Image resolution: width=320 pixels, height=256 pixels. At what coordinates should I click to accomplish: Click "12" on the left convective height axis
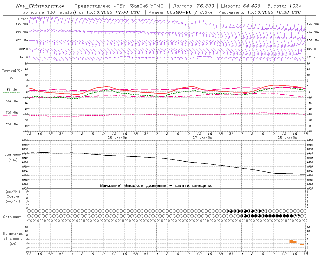click(26, 227)
